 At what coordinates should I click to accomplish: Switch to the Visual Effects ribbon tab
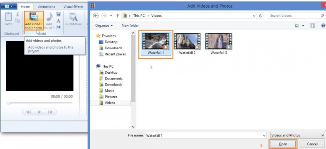(x=73, y=6)
